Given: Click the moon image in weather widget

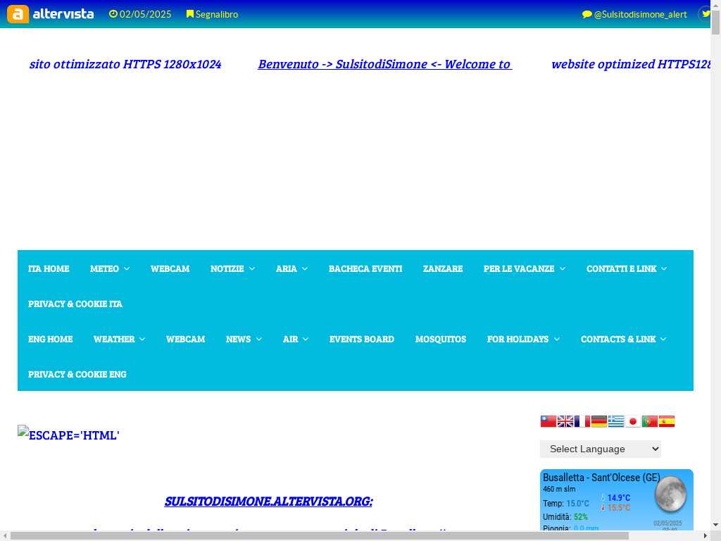Looking at the screenshot, I should tap(670, 494).
